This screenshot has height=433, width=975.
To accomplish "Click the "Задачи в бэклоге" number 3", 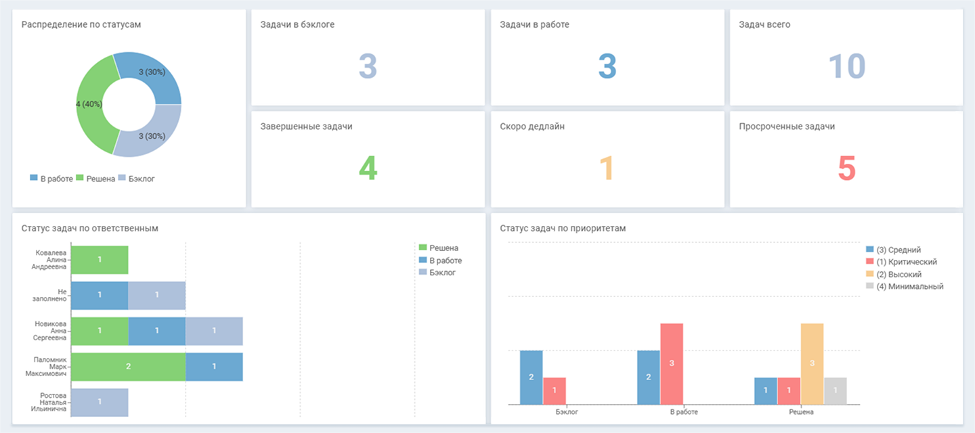I will tap(368, 67).
